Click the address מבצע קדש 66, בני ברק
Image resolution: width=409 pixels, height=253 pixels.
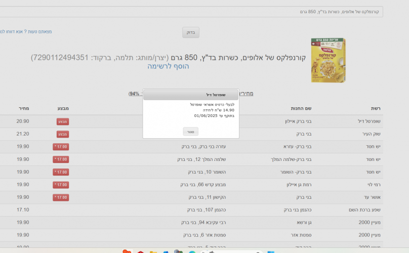coord(203,185)
